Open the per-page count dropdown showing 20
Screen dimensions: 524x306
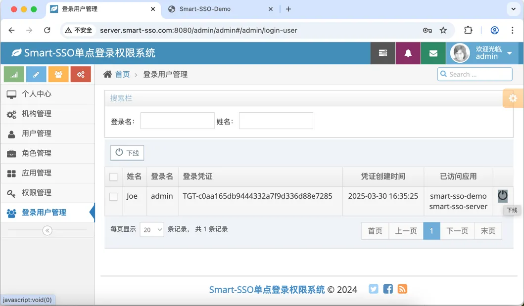[x=152, y=229]
